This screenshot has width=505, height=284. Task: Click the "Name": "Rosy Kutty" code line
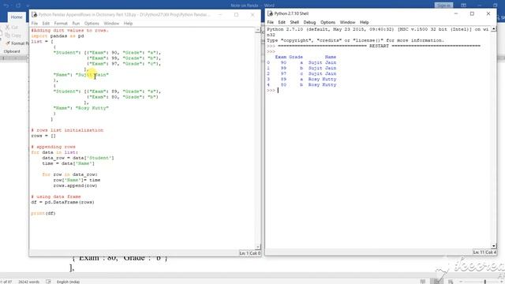[x=80, y=108]
